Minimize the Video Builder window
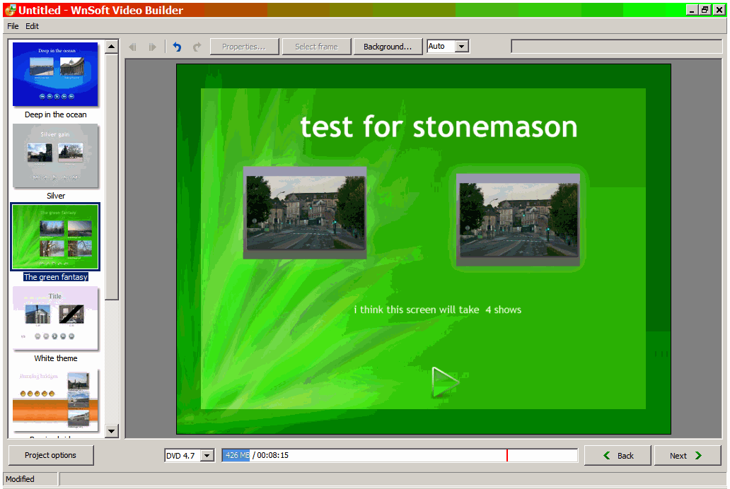The width and height of the screenshot is (730, 489). click(693, 10)
